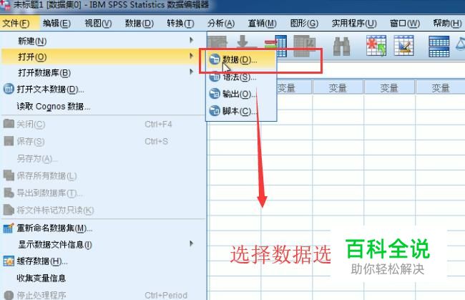The image size is (465, 300).
Task: Choose 数据(D)... in Open submenu
Action: pos(241,59)
